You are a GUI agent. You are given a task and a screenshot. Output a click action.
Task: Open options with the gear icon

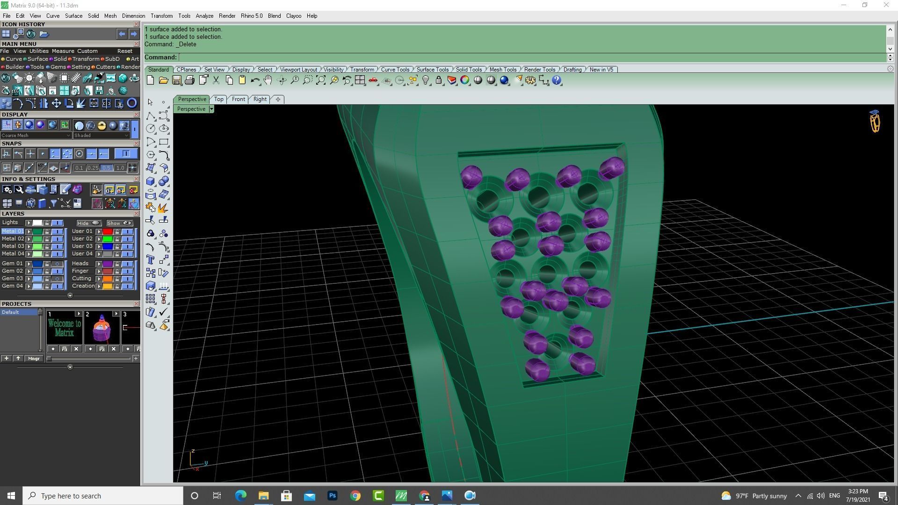[x=530, y=80]
